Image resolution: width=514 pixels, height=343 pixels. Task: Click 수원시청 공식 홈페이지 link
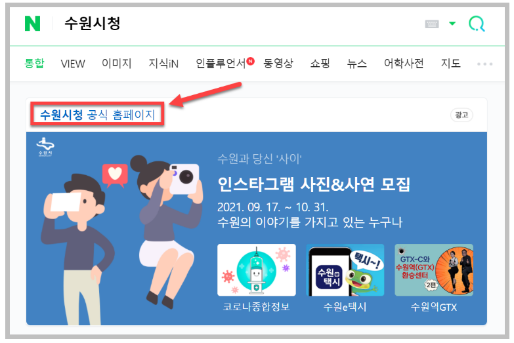[97, 115]
